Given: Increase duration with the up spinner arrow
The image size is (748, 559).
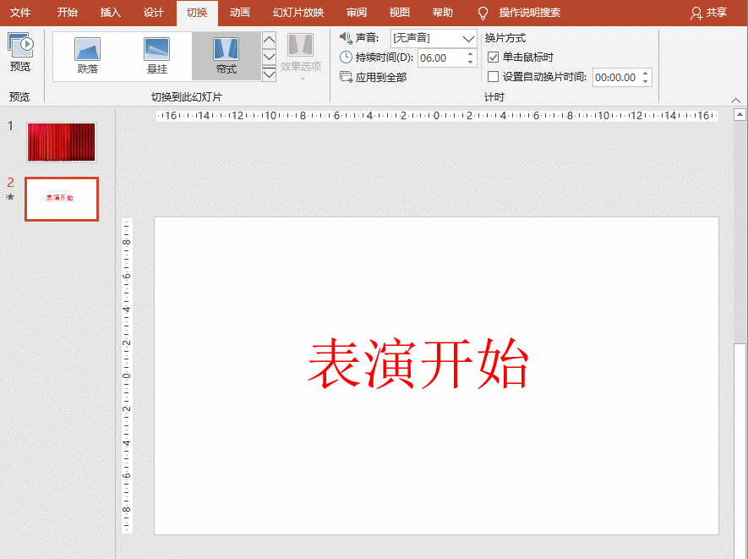Looking at the screenshot, I should click(471, 54).
